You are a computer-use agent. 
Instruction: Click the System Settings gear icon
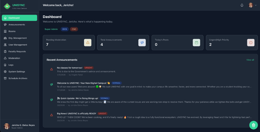coord(5,72)
